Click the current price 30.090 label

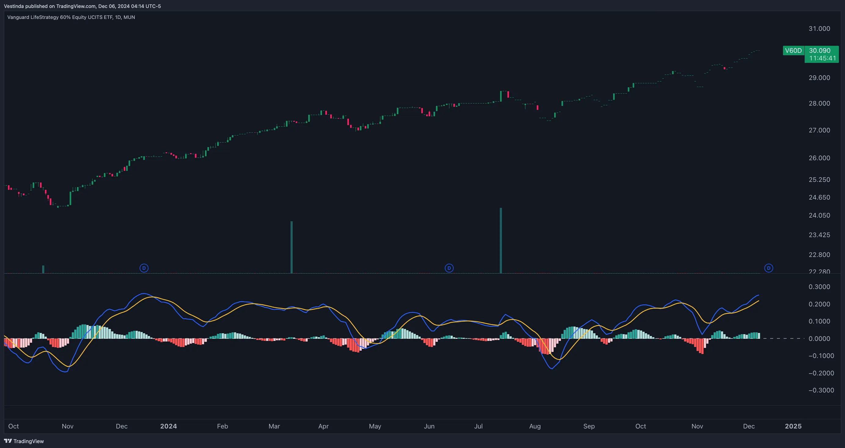pyautogui.click(x=820, y=50)
